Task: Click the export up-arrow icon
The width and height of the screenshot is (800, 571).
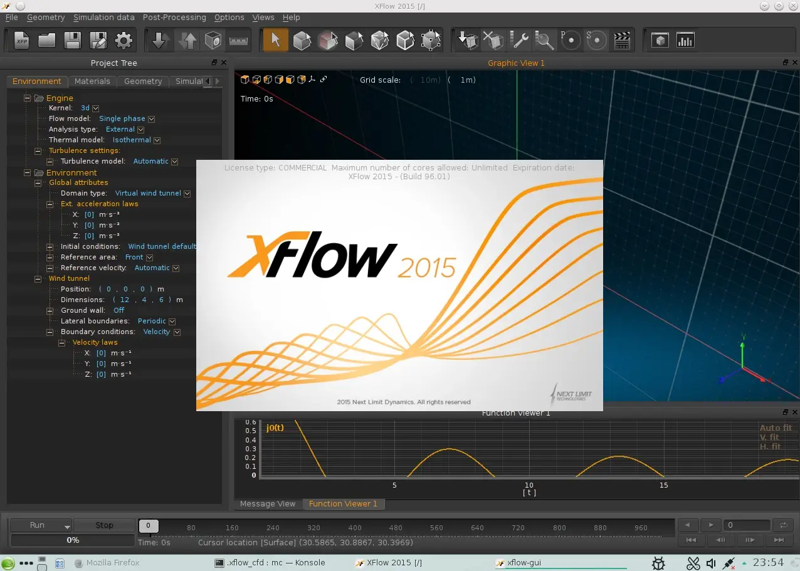Action: pos(187,41)
